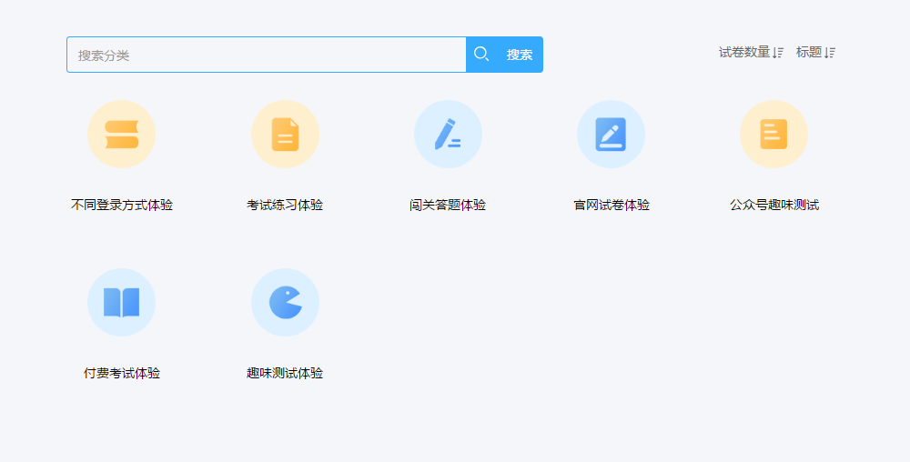This screenshot has height=462, width=910.
Task: Open the 趣味测试体验 pac-man icon
Action: tap(285, 302)
